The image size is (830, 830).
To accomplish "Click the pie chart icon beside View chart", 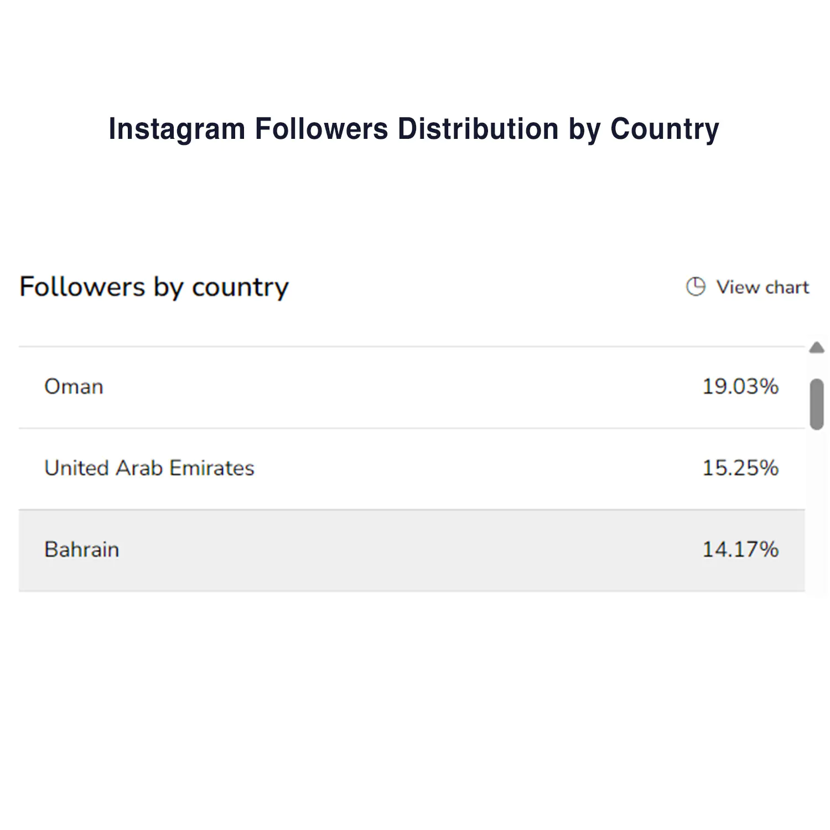I will pos(696,287).
